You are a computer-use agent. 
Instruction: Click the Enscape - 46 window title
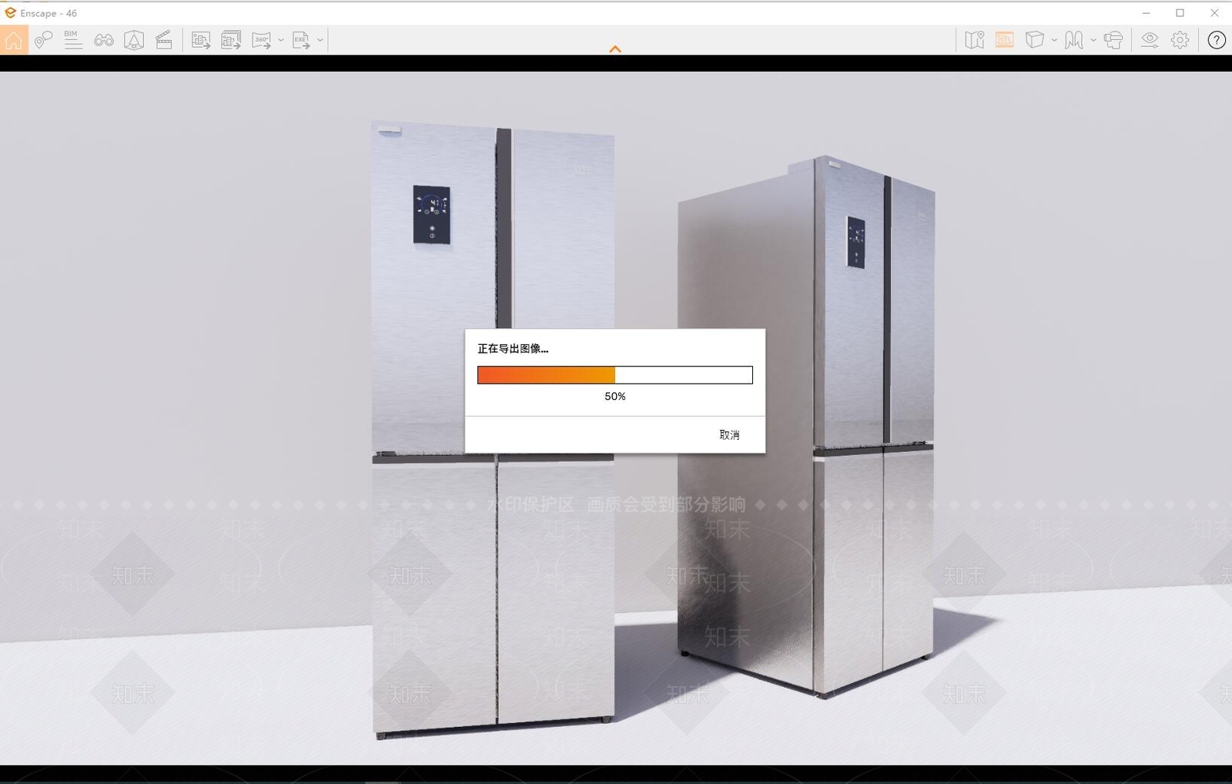click(x=49, y=13)
